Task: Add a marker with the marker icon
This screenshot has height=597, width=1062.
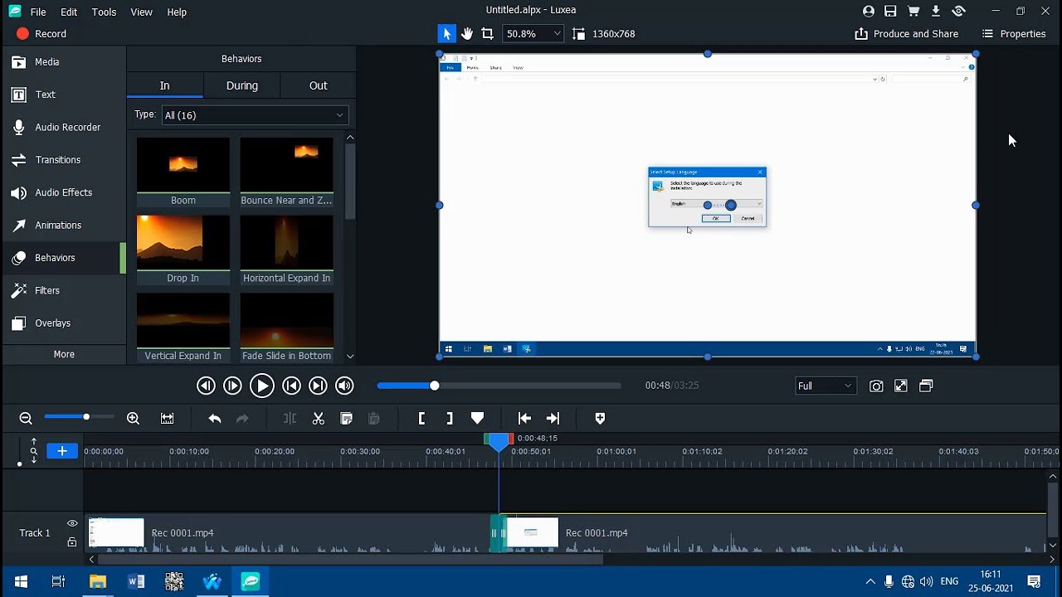Action: [477, 419]
